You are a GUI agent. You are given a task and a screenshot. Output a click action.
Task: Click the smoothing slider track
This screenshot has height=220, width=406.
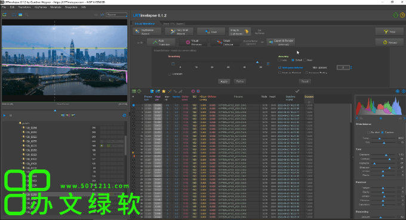click(220, 62)
